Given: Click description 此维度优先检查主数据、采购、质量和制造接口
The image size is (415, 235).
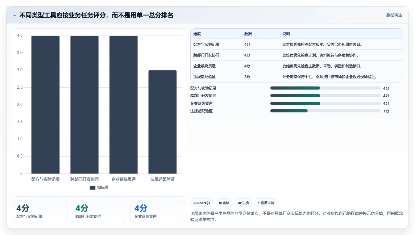Looking at the screenshot, I should pyautogui.click(x=322, y=66).
